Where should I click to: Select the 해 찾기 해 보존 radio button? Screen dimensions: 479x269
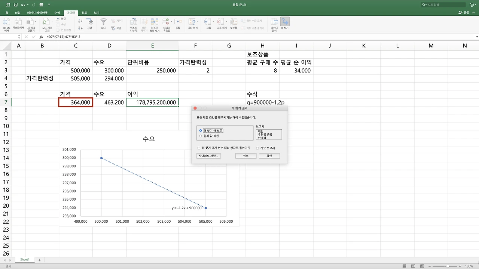(x=201, y=130)
